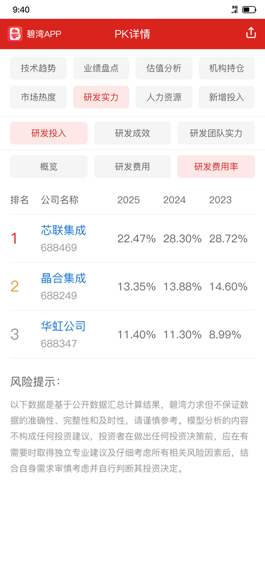Open 新增投入 category

(x=227, y=97)
